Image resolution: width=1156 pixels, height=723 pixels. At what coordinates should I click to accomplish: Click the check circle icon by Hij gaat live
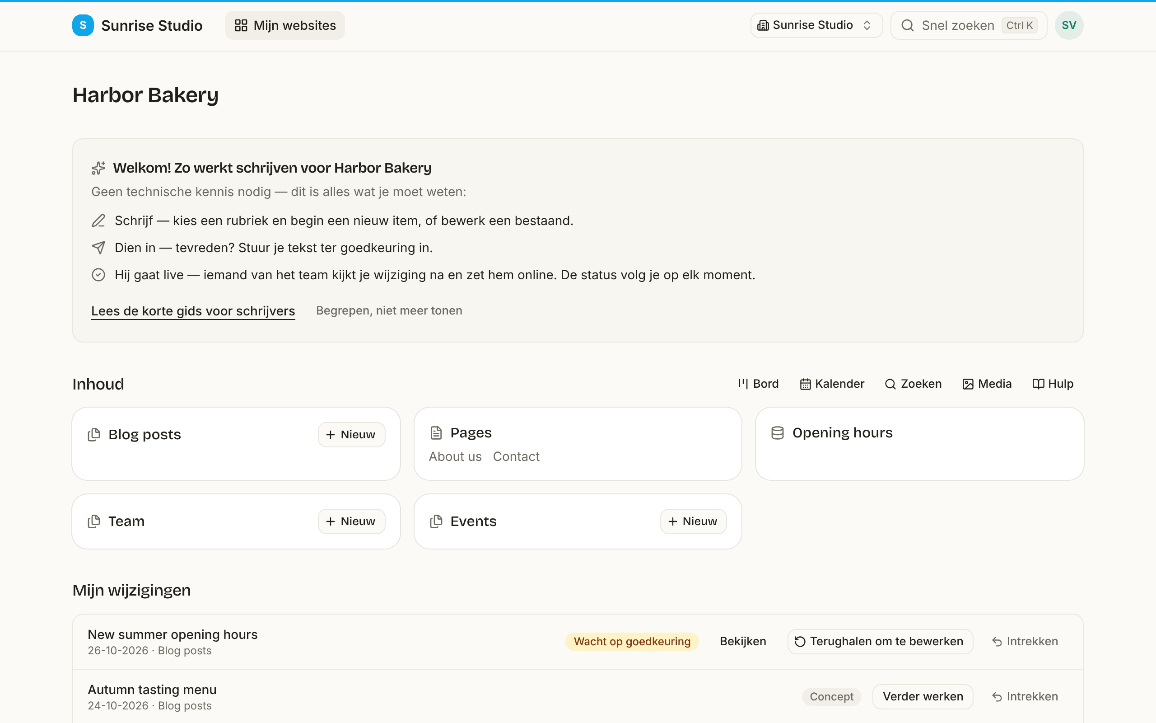point(98,275)
